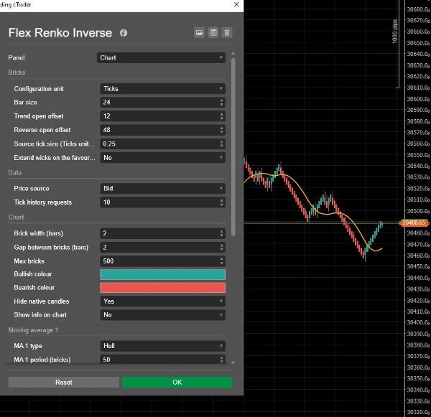Click the delete preset trash icon

(227, 33)
